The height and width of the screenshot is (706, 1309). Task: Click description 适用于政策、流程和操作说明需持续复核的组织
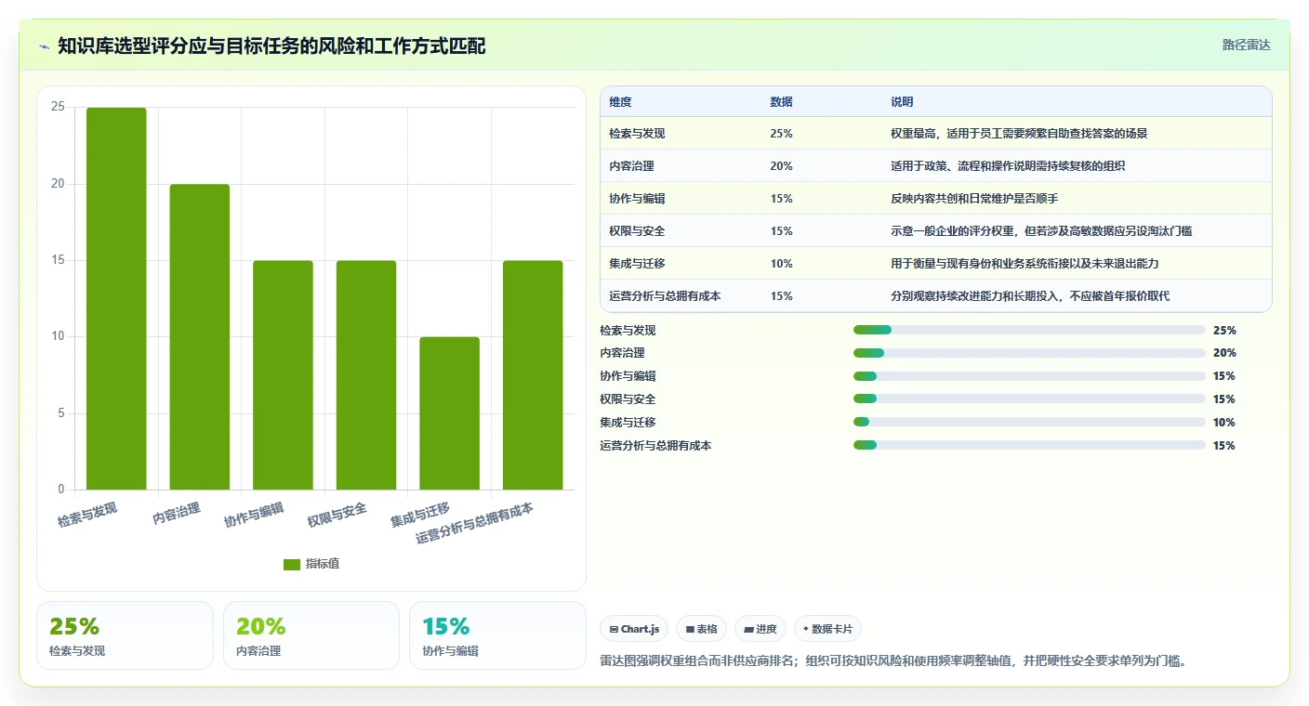click(x=1008, y=166)
